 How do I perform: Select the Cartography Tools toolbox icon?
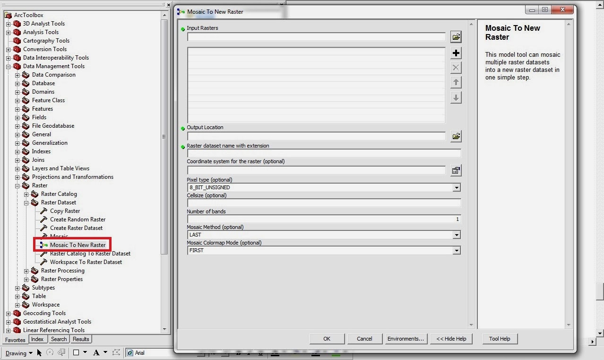coord(17,41)
